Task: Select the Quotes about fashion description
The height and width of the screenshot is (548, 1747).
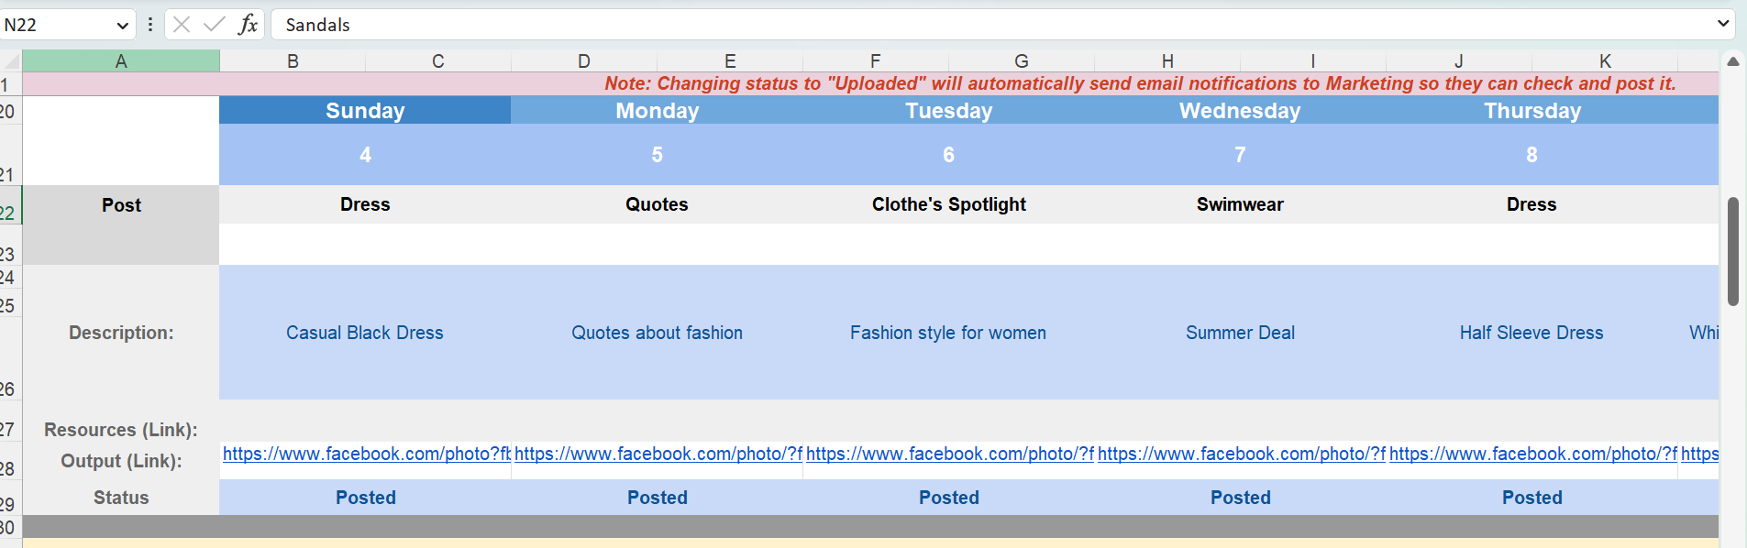Action: (657, 333)
